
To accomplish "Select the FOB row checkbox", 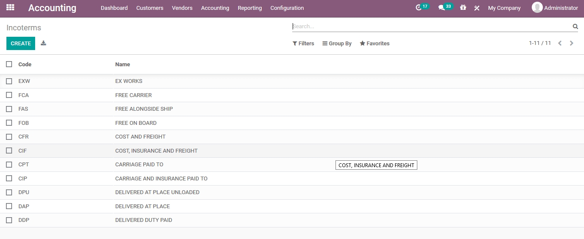I will [9, 123].
